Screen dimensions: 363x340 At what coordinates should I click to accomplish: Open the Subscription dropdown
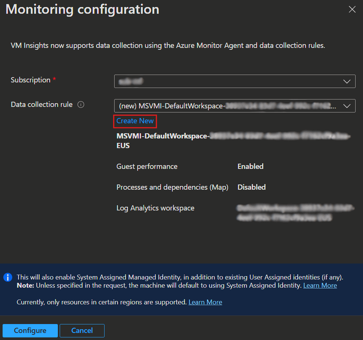[235, 81]
